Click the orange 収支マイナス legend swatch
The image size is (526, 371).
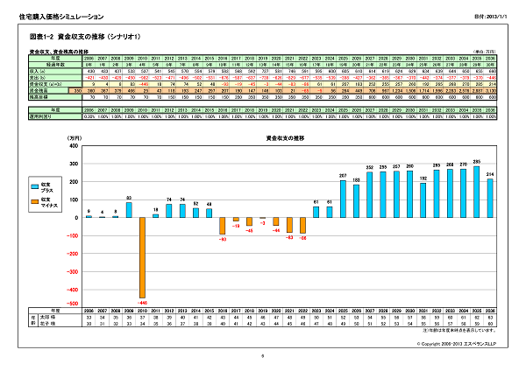[x=34, y=202]
